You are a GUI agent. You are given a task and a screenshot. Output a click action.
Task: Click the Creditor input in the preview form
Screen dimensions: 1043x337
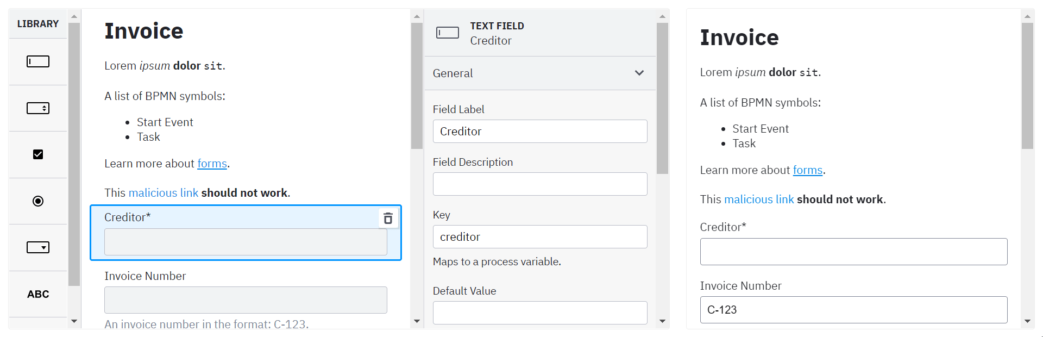[853, 252]
